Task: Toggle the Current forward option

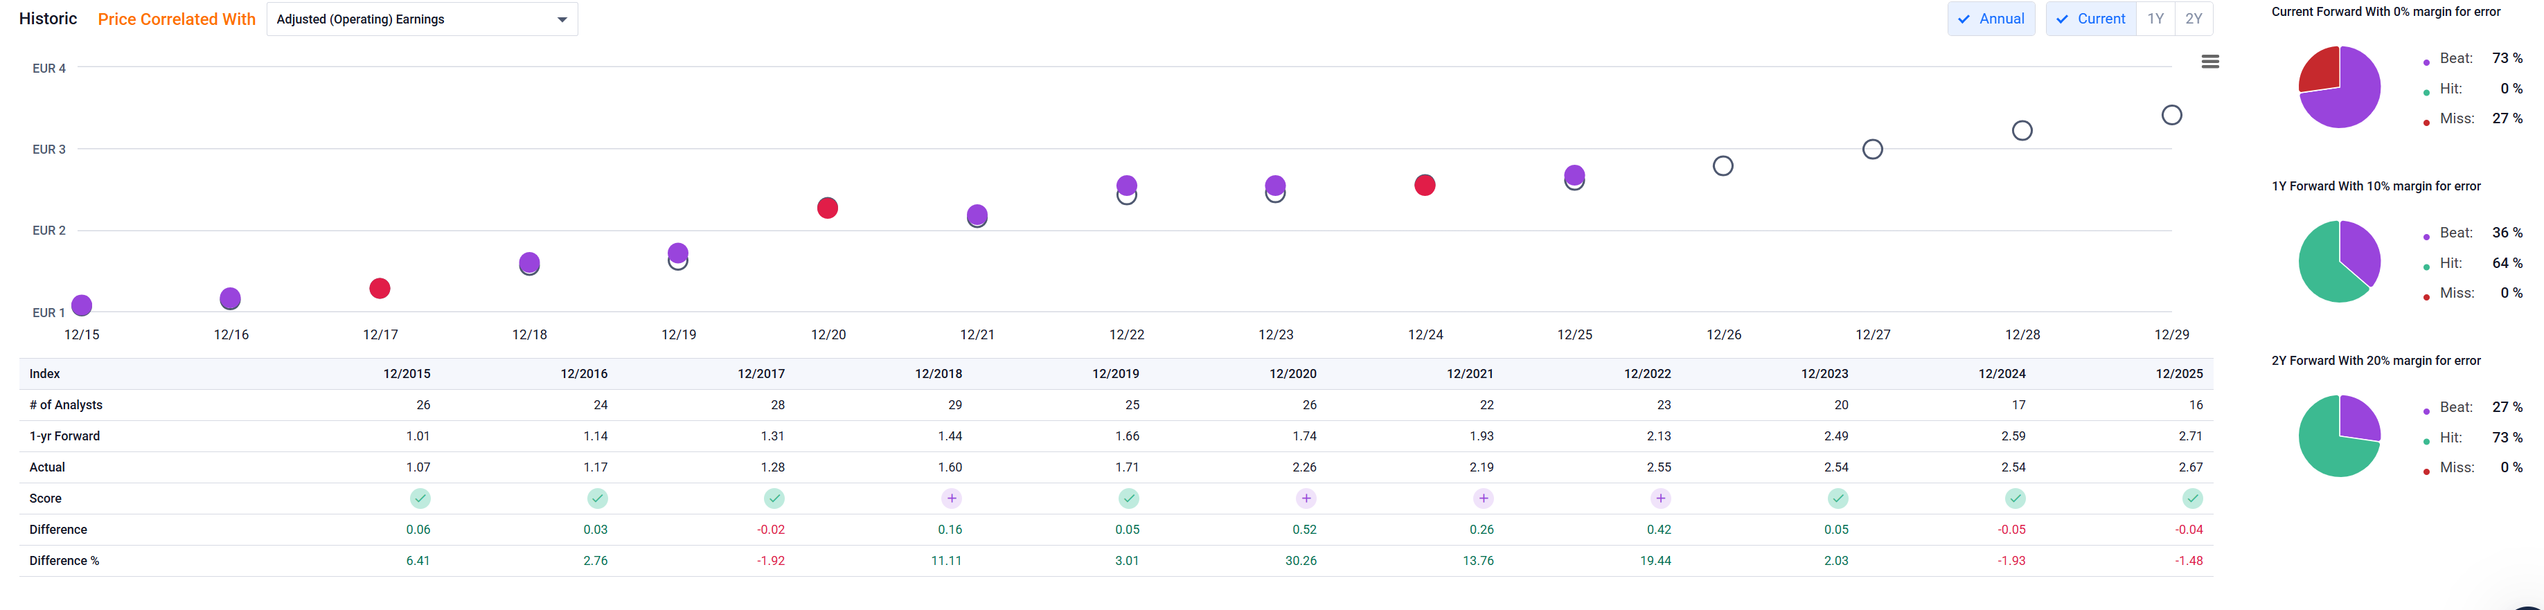Action: click(2091, 19)
